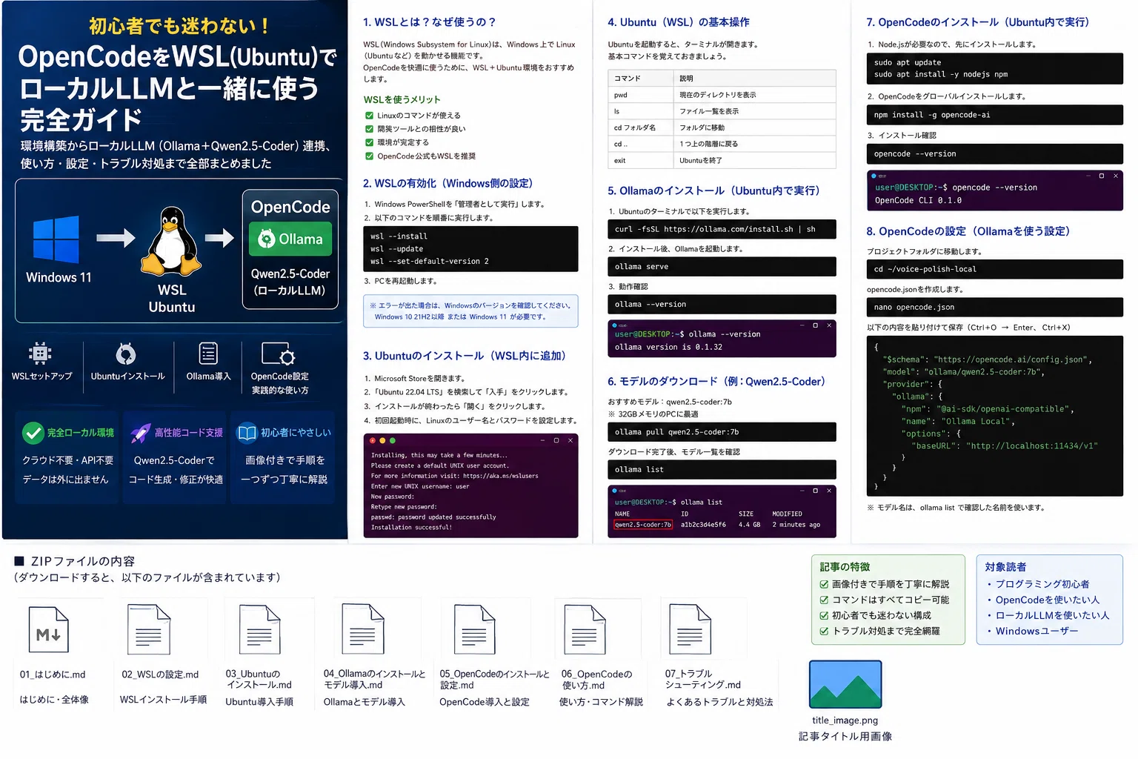Screen dimensions: 1138x759
Task: Toggle the コマンドはすべてコピー可能 checkbox
Action: (x=824, y=600)
